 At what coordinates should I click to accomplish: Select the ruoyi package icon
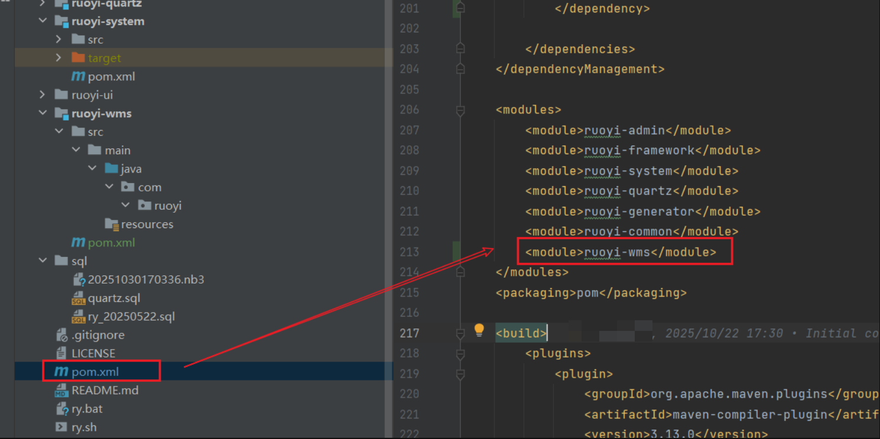click(144, 205)
